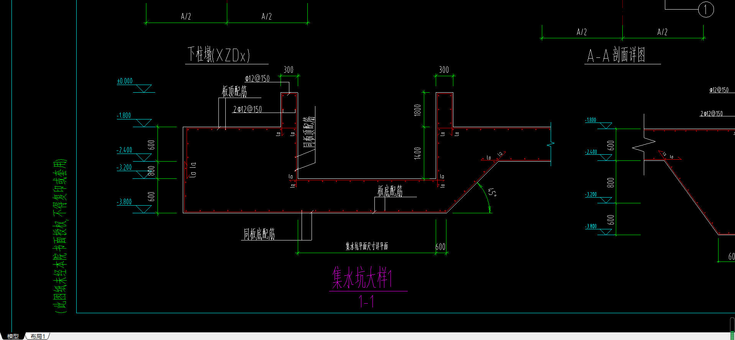Click the 同板底配筋 leader note
This screenshot has height=340, width=735.
click(259, 234)
